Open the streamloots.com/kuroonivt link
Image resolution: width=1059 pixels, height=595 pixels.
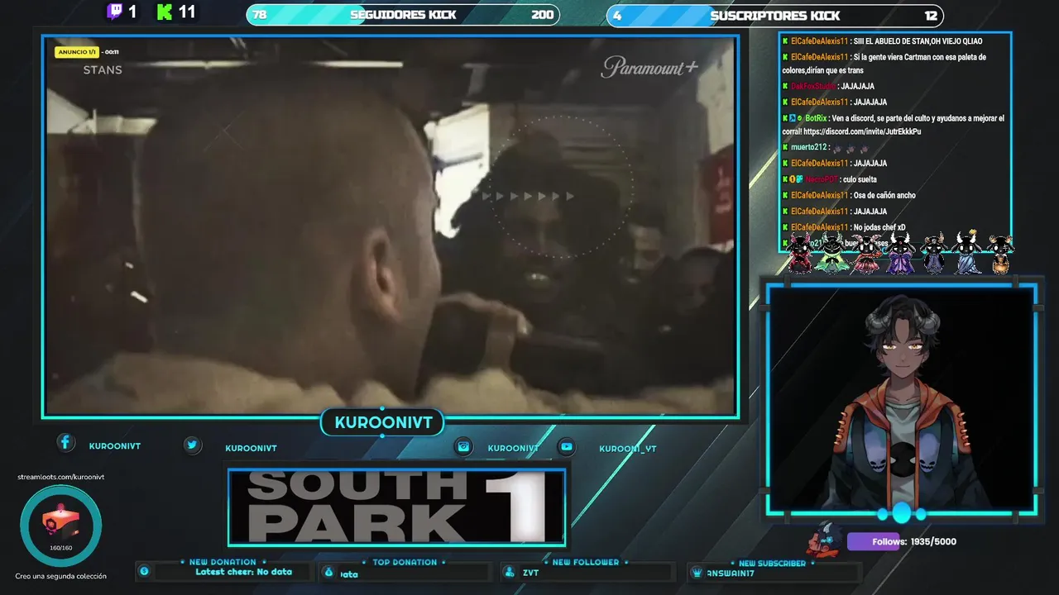click(61, 477)
